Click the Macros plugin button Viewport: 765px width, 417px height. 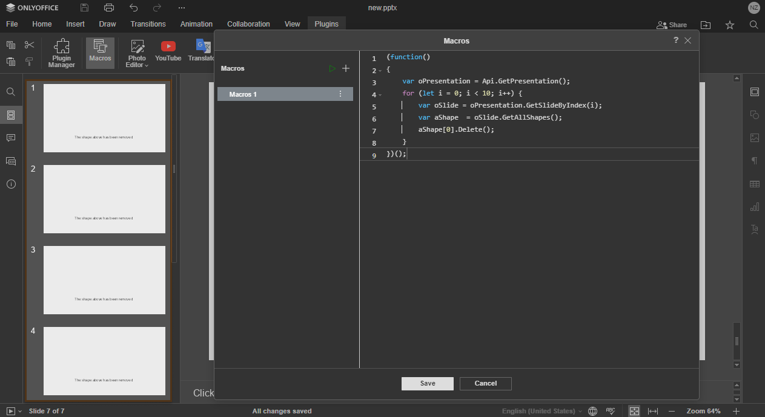(100, 53)
